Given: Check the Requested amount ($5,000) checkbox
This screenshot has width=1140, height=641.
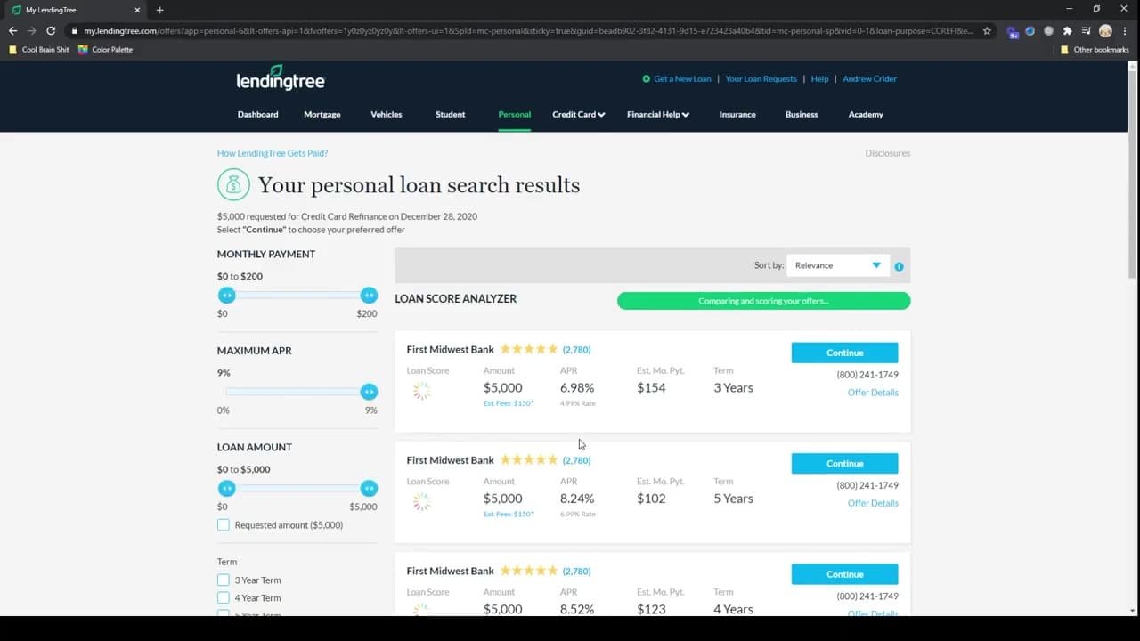Looking at the screenshot, I should (x=224, y=524).
